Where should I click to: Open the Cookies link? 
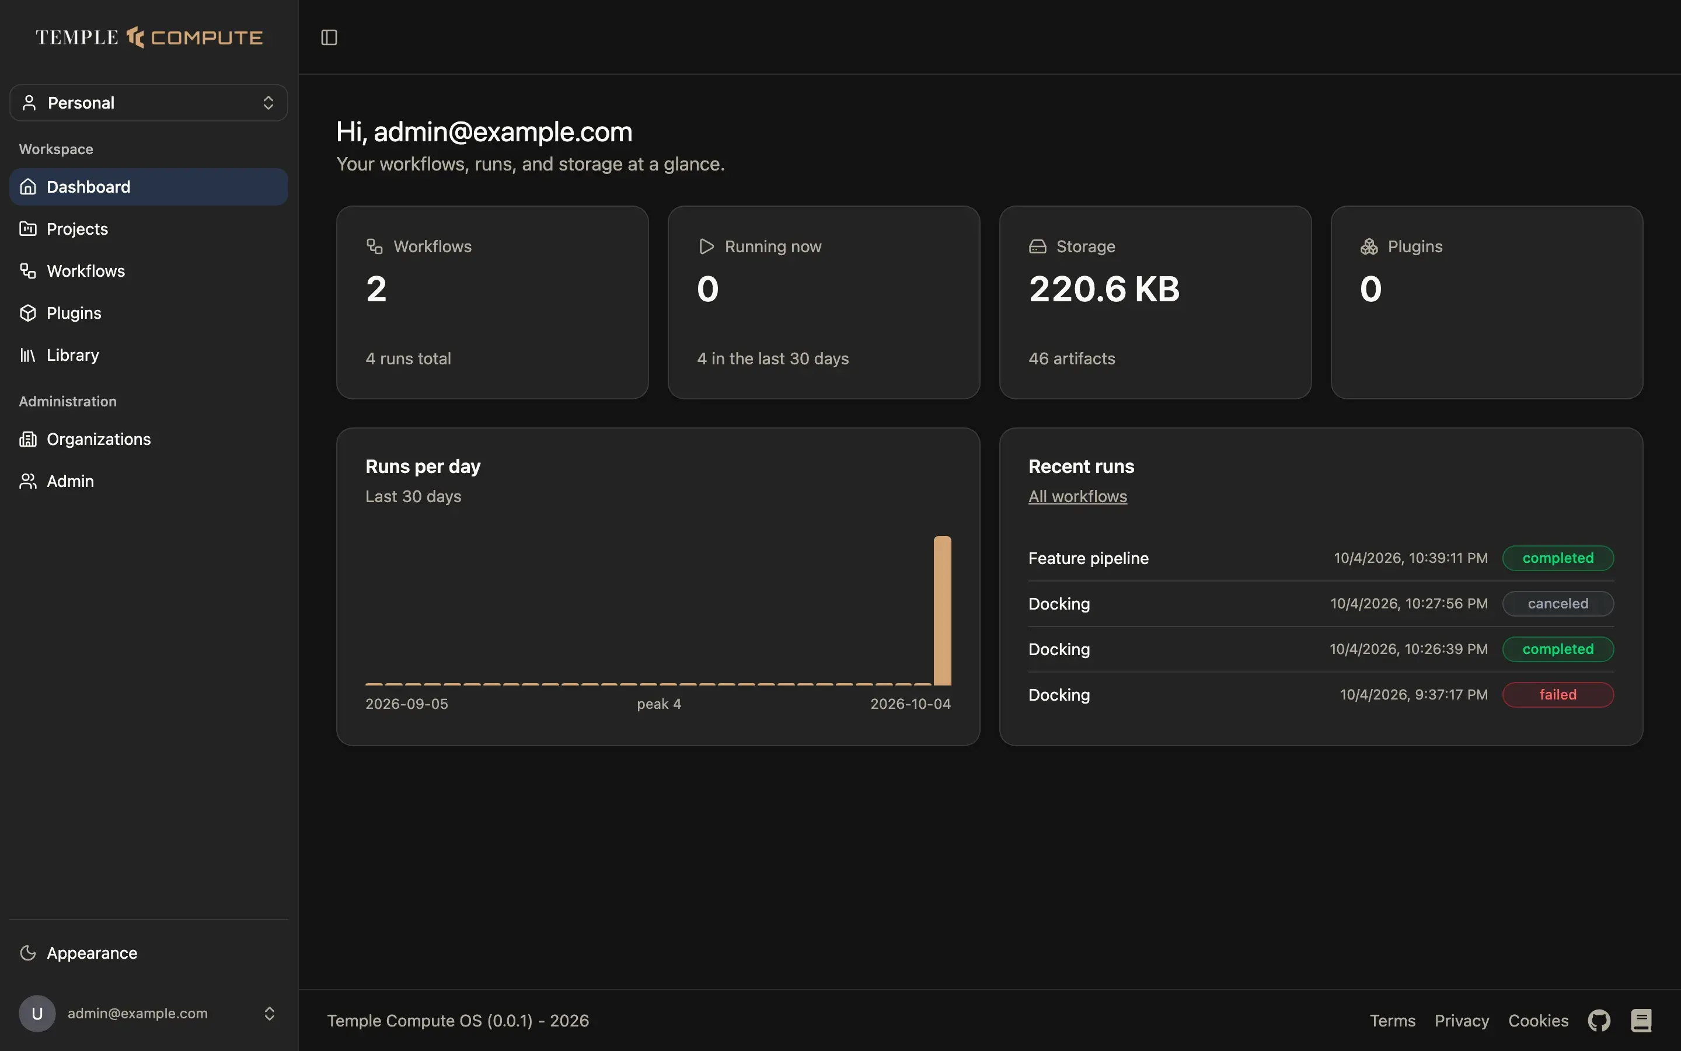1538,1021
